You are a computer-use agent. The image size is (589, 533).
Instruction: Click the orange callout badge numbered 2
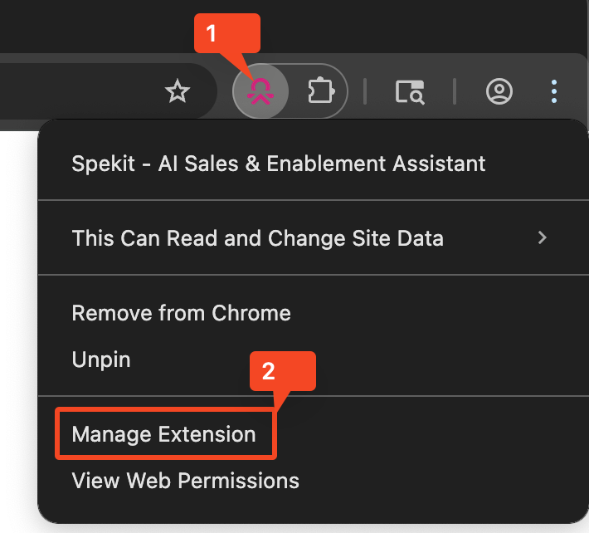tap(268, 372)
